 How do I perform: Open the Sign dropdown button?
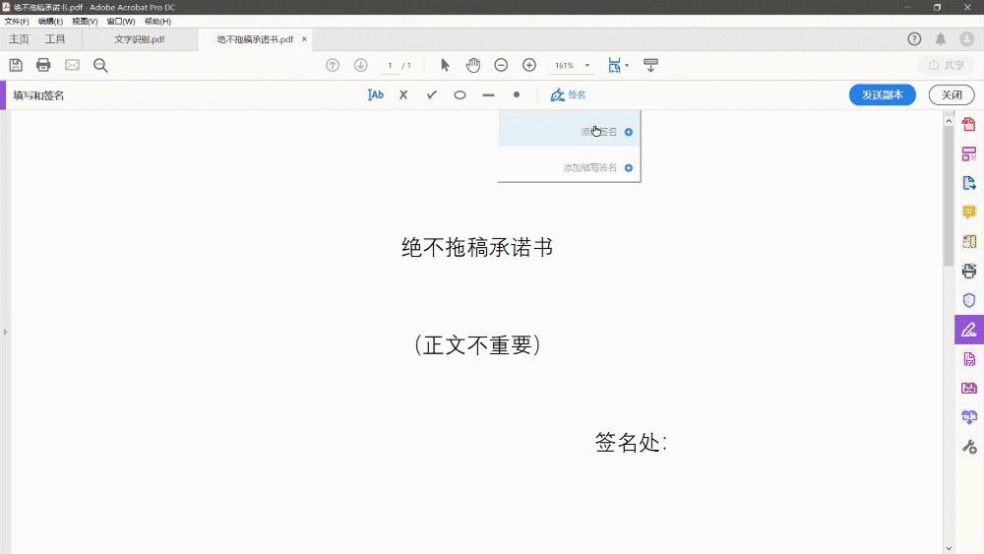click(x=568, y=94)
